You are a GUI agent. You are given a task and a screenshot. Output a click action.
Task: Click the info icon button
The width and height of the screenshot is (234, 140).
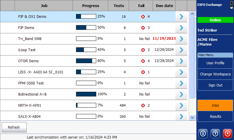click(x=203, y=133)
